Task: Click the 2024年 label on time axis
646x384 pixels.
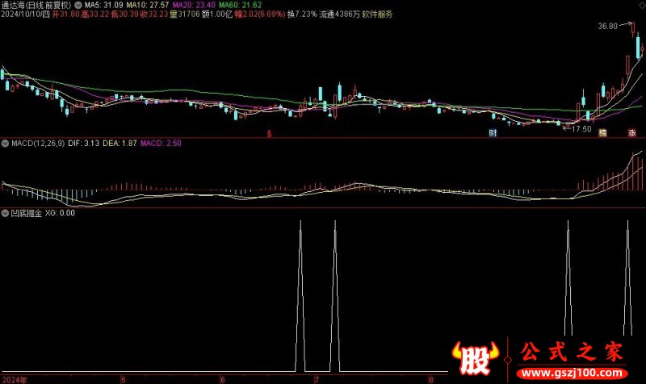Action: pos(15,379)
